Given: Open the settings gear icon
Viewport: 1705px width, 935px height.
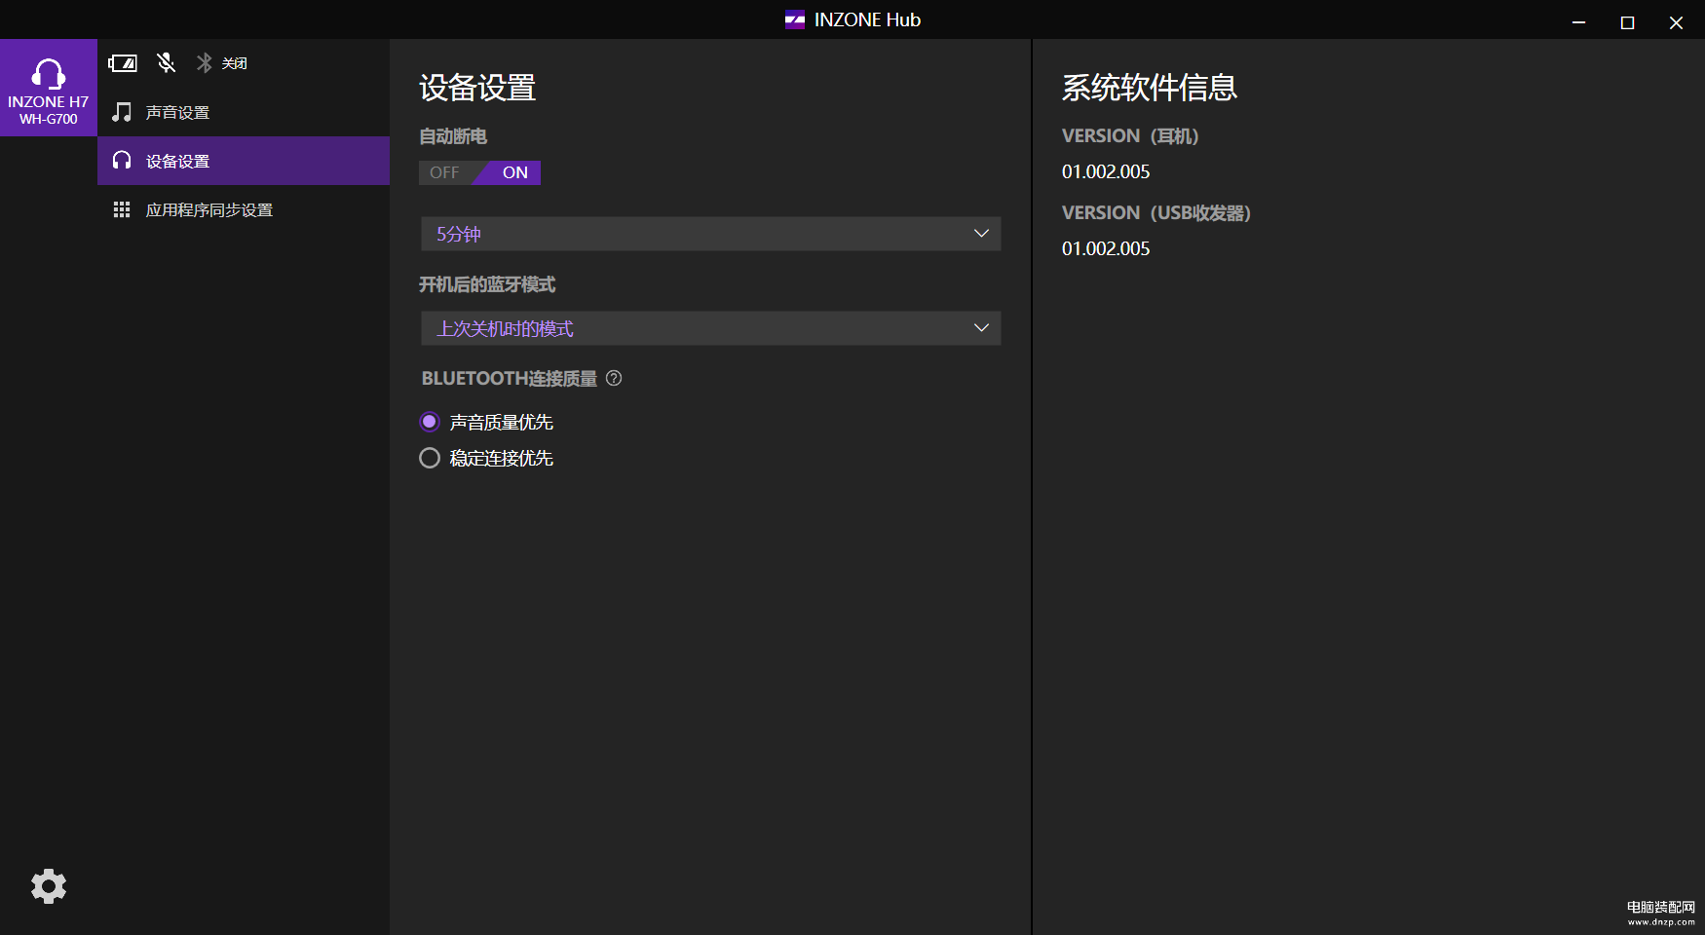Looking at the screenshot, I should click(x=49, y=886).
